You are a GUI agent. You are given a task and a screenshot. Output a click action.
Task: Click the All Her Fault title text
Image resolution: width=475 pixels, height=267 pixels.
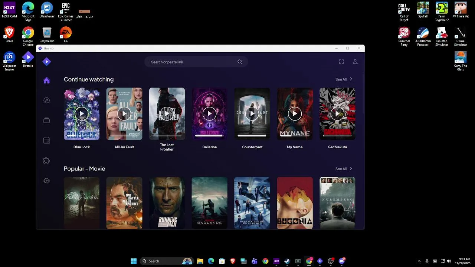[124, 147]
